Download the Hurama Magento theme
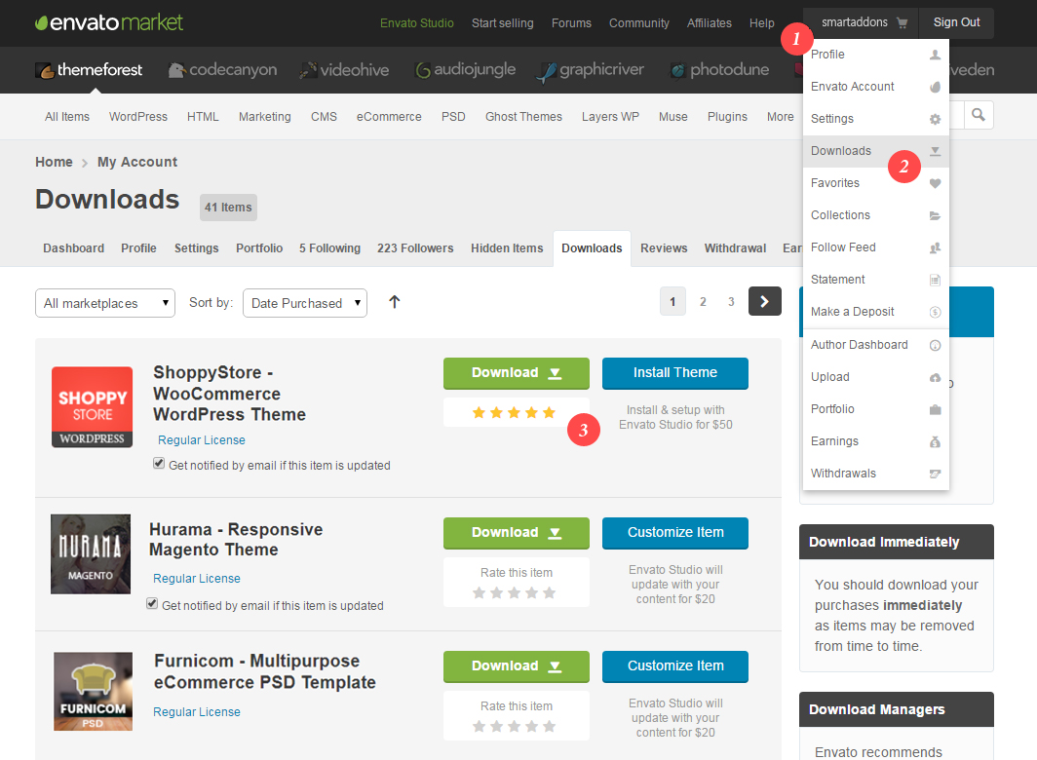The height and width of the screenshot is (760, 1037). pyautogui.click(x=516, y=532)
